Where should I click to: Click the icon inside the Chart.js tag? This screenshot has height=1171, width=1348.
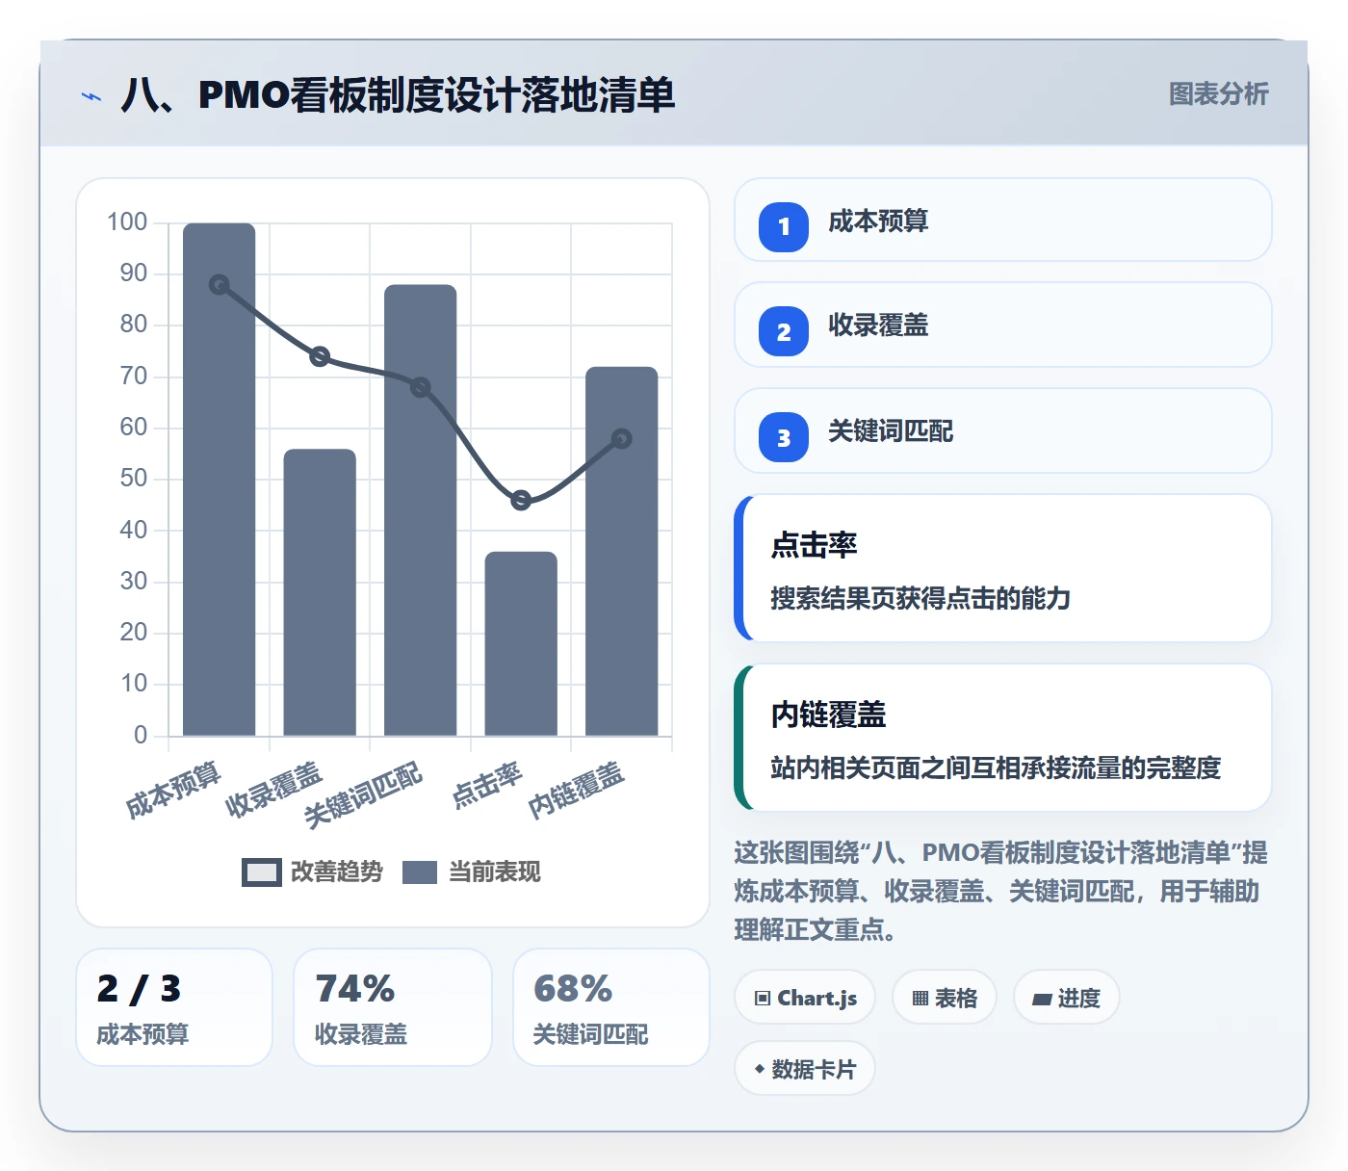click(763, 998)
